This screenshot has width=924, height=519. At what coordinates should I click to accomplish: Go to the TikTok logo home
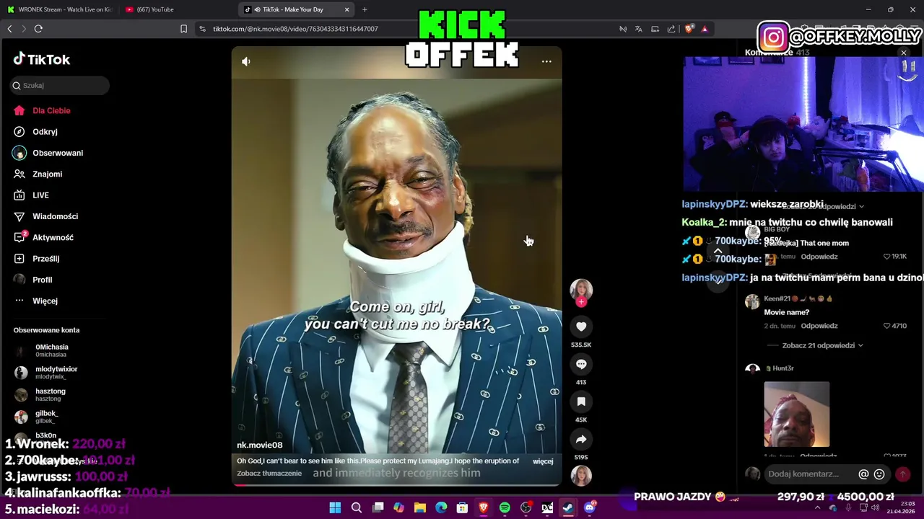click(x=42, y=60)
